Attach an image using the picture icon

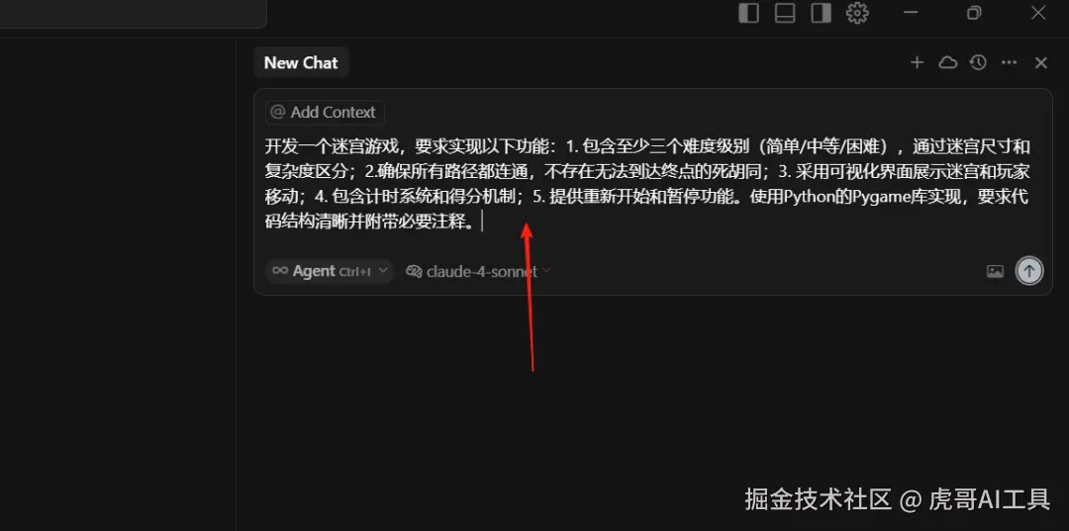coord(995,271)
